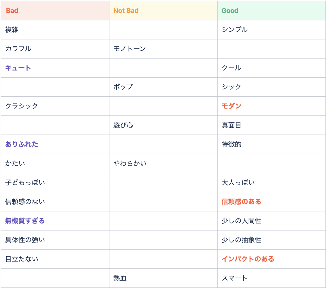
Task: Select the orange インパクトのある cell
Action: pos(271,259)
